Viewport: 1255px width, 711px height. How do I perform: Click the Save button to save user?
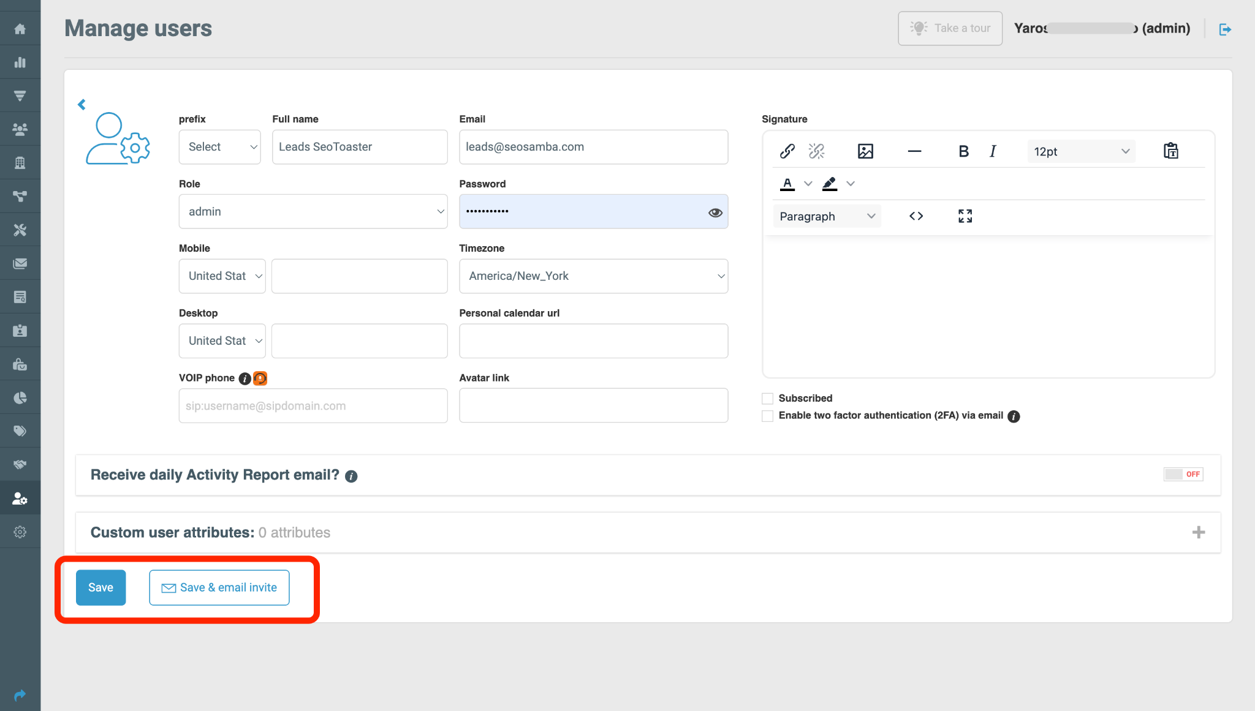[101, 587]
